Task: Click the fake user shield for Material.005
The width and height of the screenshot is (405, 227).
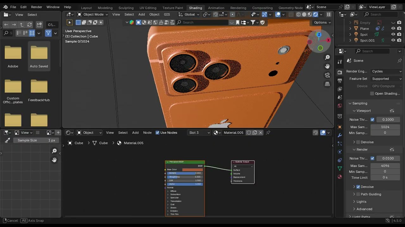Action: tap(249, 133)
